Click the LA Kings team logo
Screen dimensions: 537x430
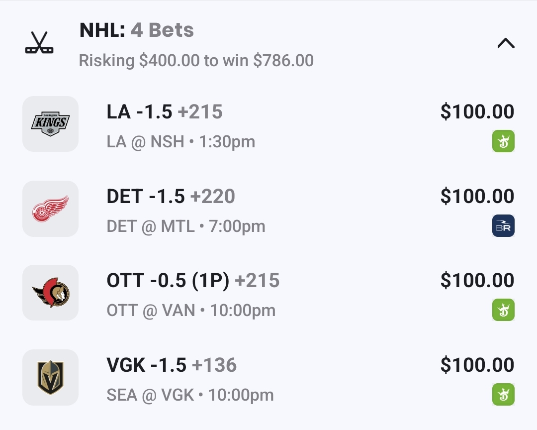tap(50, 123)
